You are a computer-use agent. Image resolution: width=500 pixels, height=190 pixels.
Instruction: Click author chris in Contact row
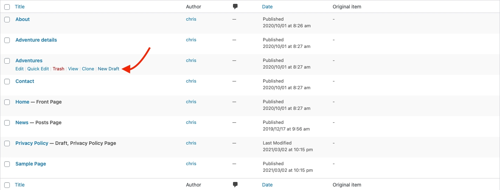pos(191,81)
